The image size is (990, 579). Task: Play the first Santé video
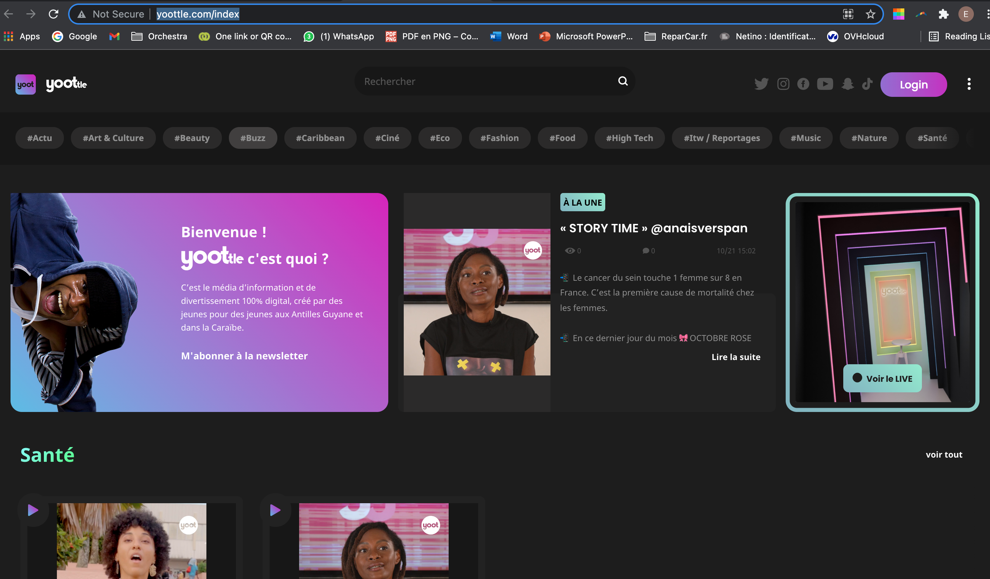(33, 510)
